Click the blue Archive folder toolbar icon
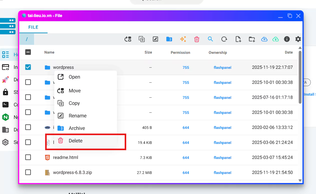 169,39
